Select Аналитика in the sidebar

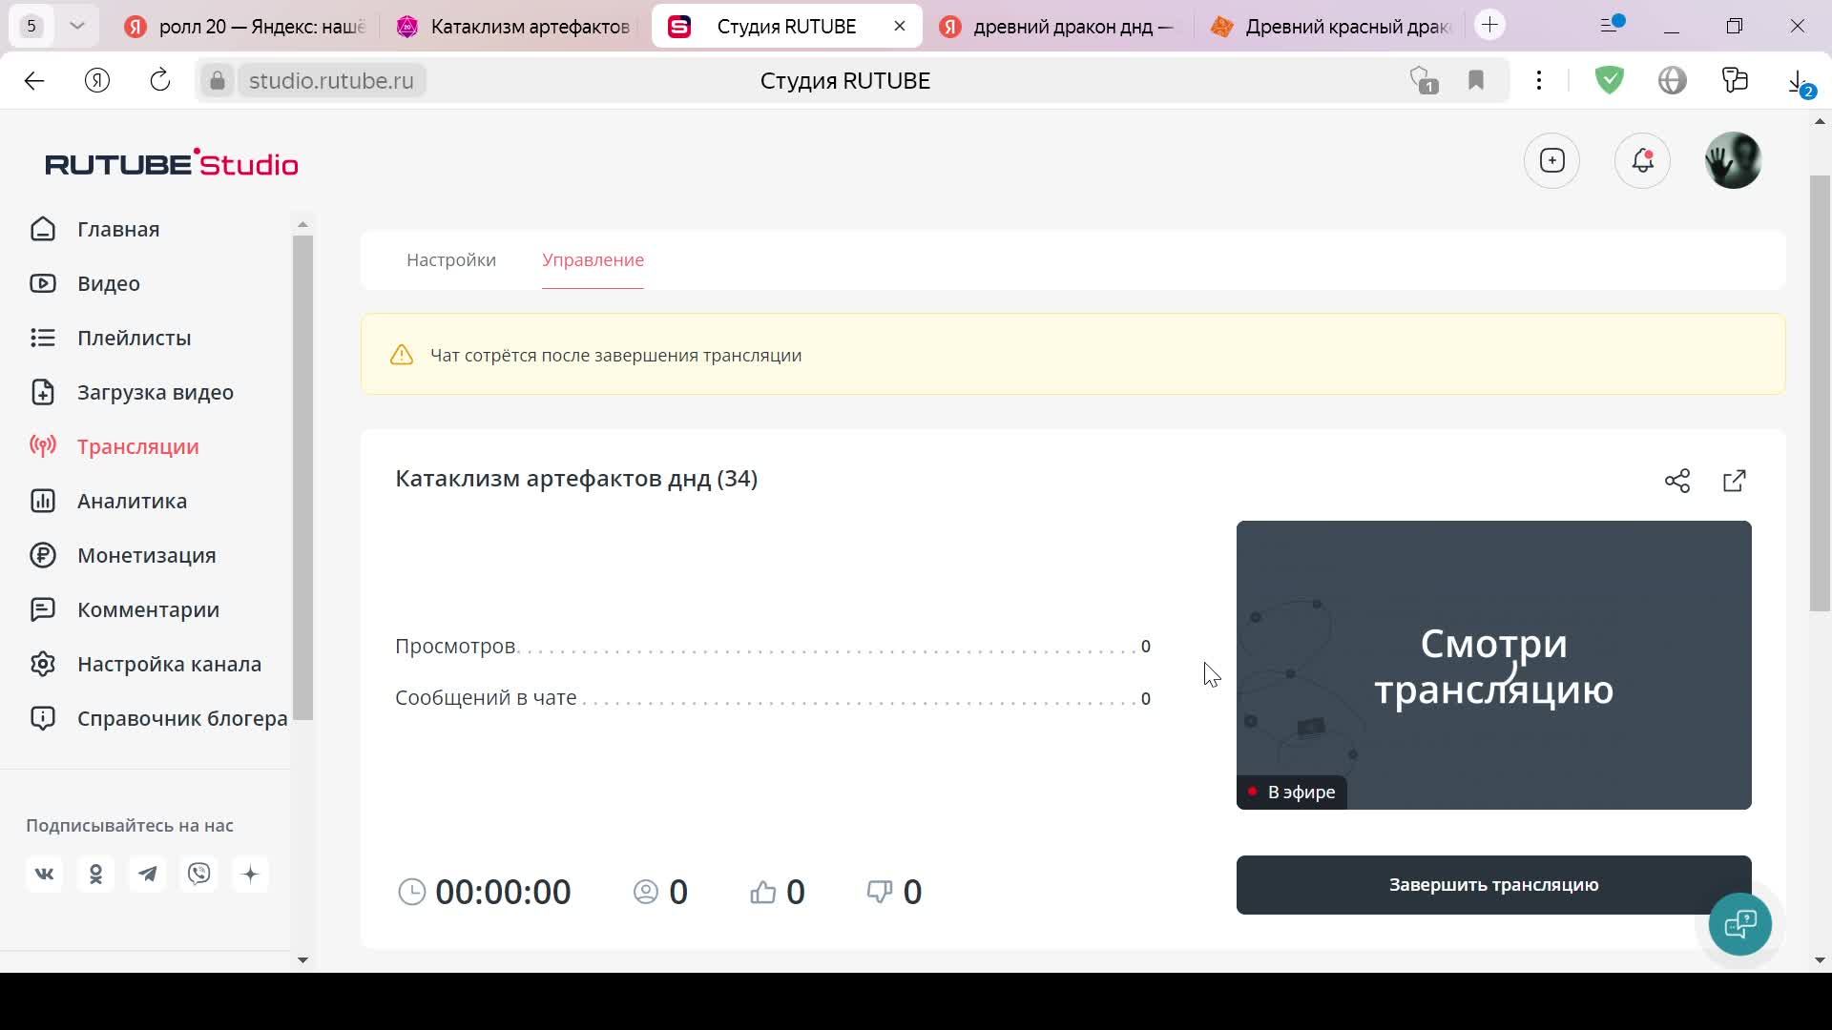[x=132, y=501]
